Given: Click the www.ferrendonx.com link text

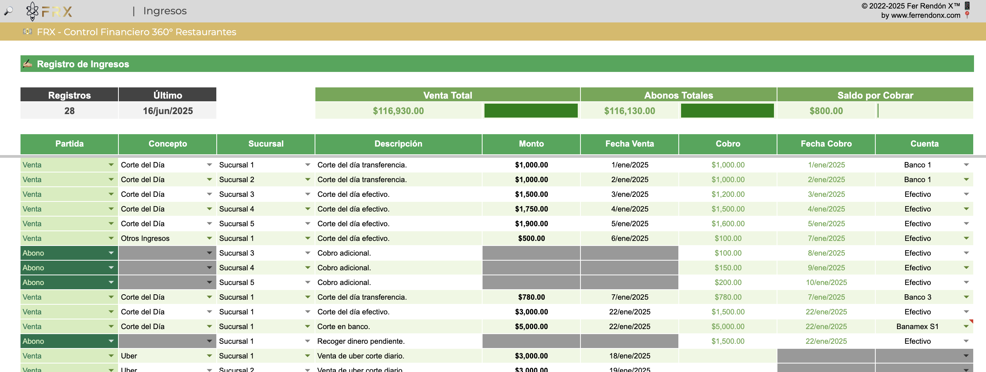Looking at the screenshot, I should click(x=926, y=15).
